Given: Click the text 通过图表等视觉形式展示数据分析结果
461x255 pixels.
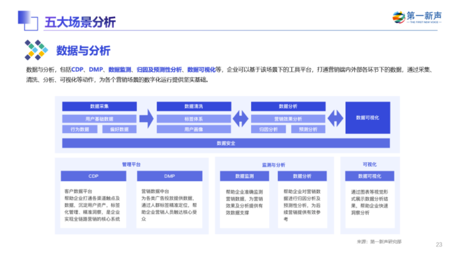Looking at the screenshot, I should [369, 202].
